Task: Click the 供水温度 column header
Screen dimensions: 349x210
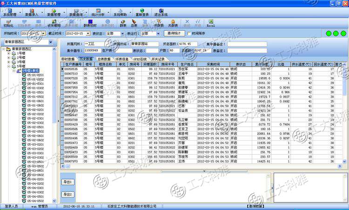Action: (302, 64)
